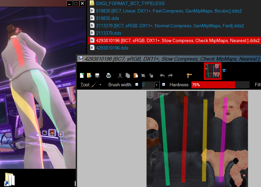Image resolution: width=261 pixels, height=187 pixels.
Task: Click the Paste clipboard icon
Action: coord(136,75)
